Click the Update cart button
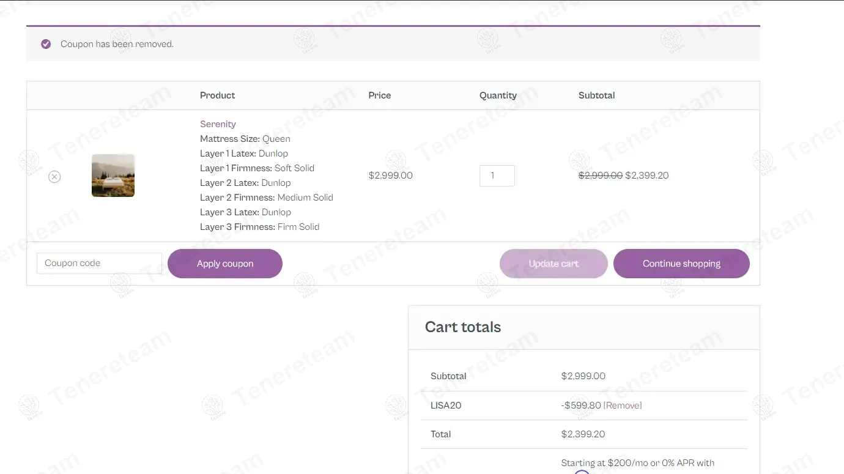The image size is (844, 474). [553, 264]
